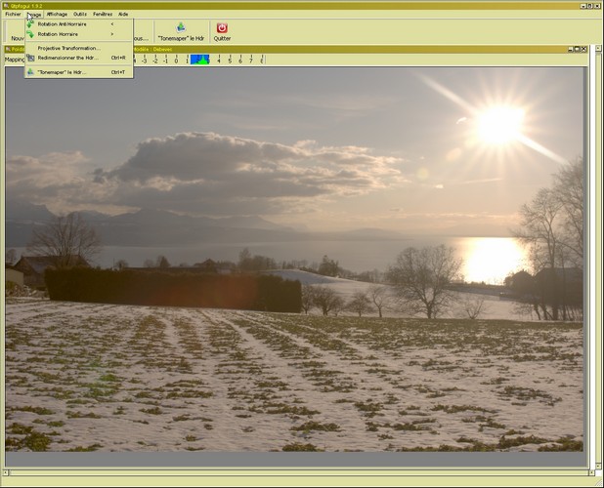Click the Tonemaper le Hdr toolbar icon
Screen dimensions: 604x488
[x=181, y=28]
